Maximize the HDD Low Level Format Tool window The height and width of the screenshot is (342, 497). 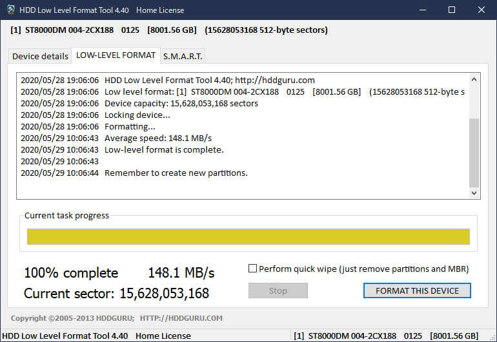click(x=452, y=10)
